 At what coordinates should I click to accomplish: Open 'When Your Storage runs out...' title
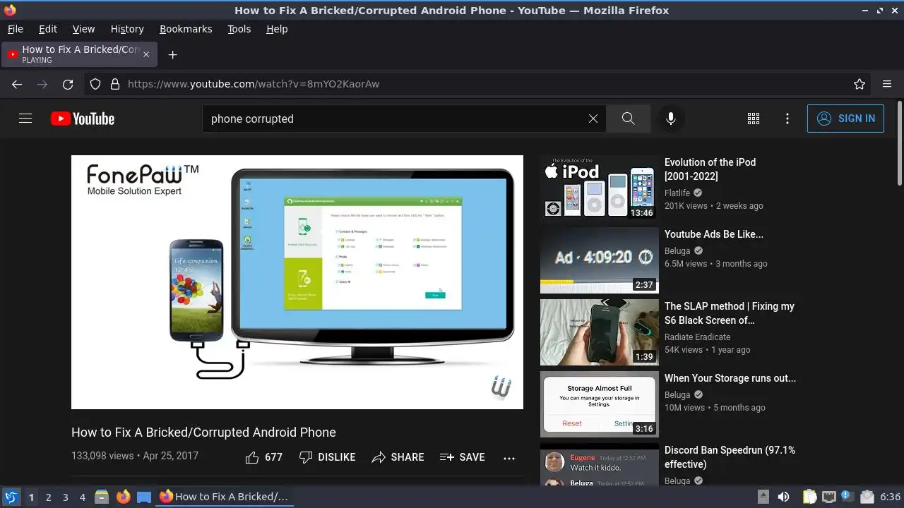point(730,378)
